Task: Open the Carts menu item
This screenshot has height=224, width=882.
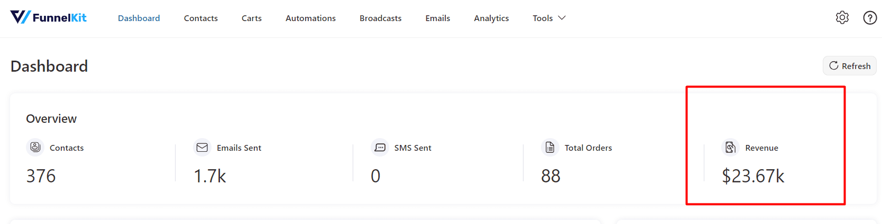Action: [252, 18]
